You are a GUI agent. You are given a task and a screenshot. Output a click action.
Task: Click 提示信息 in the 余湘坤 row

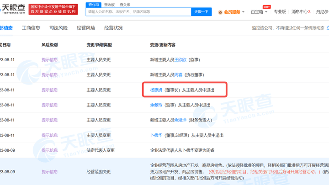tap(49, 120)
